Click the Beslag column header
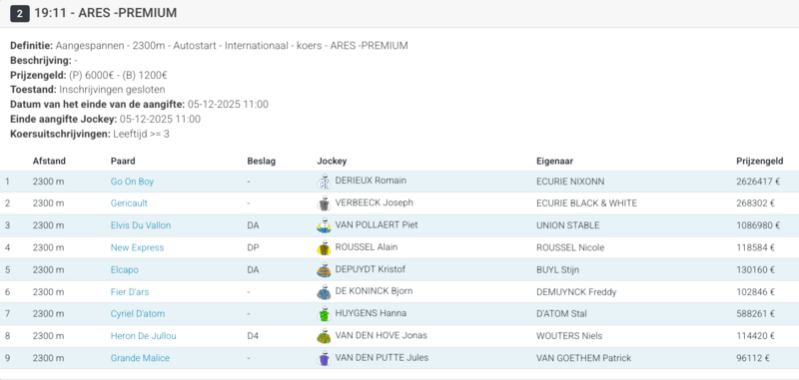Viewport: 799px width, 380px height. 261,162
